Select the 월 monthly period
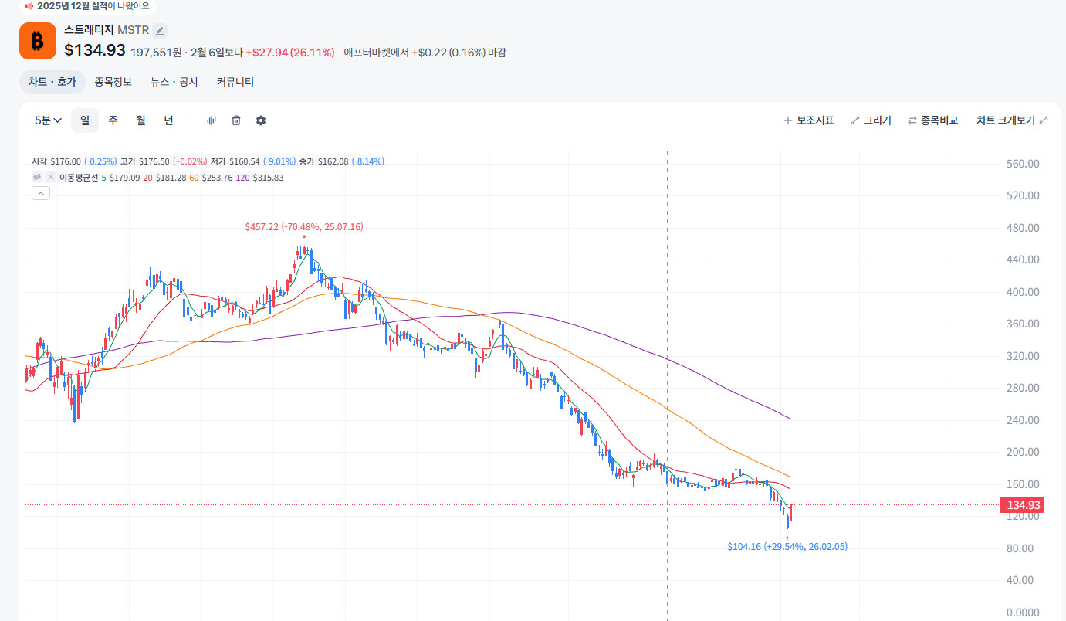This screenshot has height=621, width=1066. point(140,120)
